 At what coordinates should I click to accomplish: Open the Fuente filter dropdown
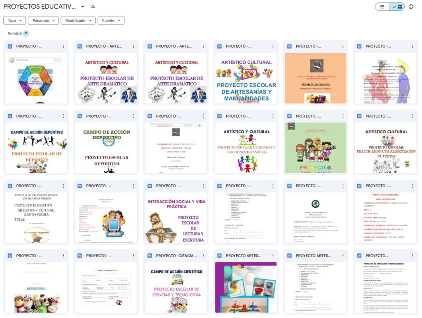click(111, 21)
